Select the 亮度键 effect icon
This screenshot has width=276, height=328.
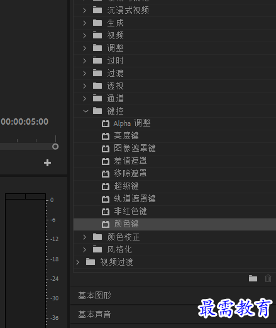point(106,136)
